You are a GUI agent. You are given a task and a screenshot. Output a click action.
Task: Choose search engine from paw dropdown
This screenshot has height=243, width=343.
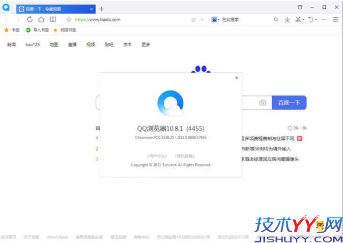(x=215, y=20)
